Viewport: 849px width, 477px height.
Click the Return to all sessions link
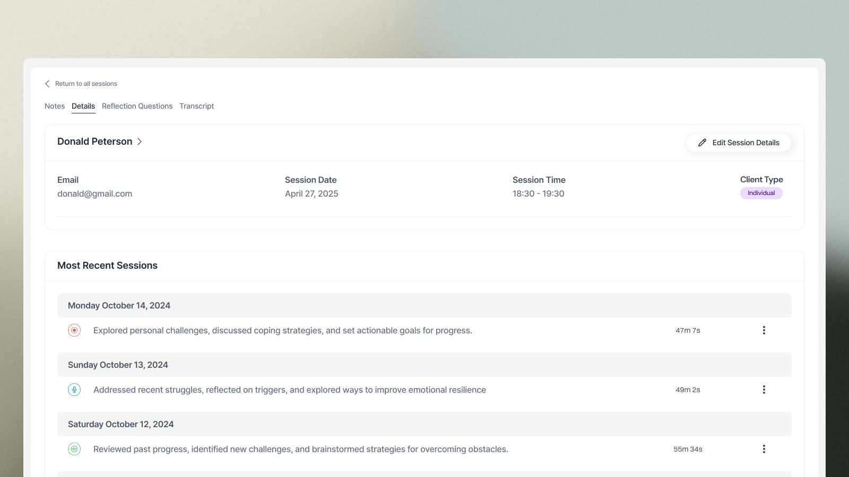pos(86,83)
